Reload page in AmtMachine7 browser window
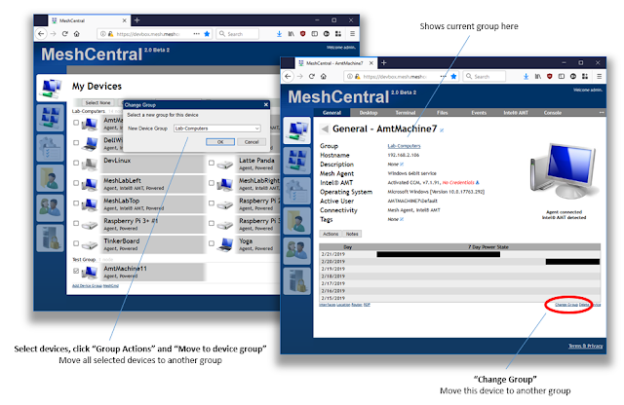Screen dimensions: 624x405 coord(312,76)
